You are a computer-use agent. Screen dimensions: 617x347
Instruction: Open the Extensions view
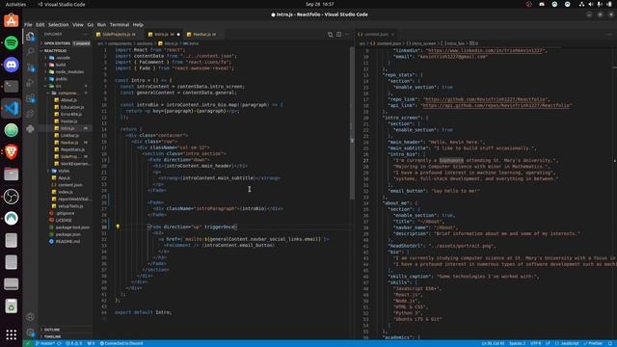[x=30, y=98]
